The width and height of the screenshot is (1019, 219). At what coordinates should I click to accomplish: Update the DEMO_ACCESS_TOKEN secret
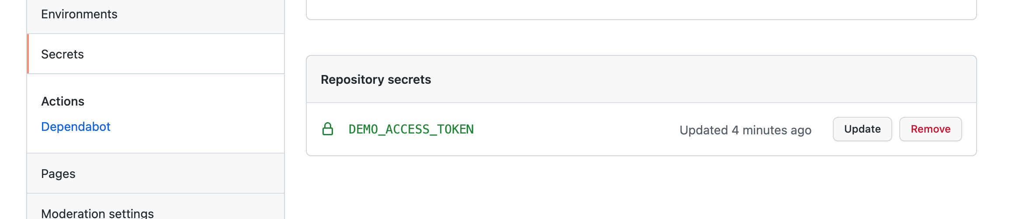tap(862, 129)
